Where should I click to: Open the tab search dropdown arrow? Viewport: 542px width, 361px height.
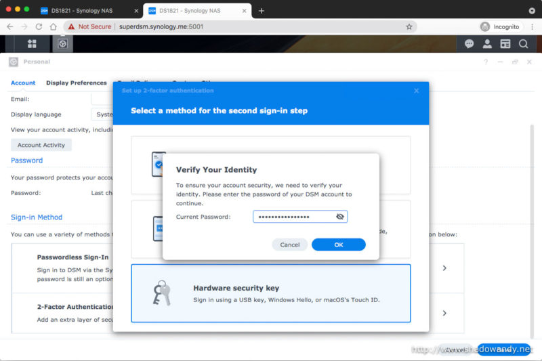(x=532, y=11)
